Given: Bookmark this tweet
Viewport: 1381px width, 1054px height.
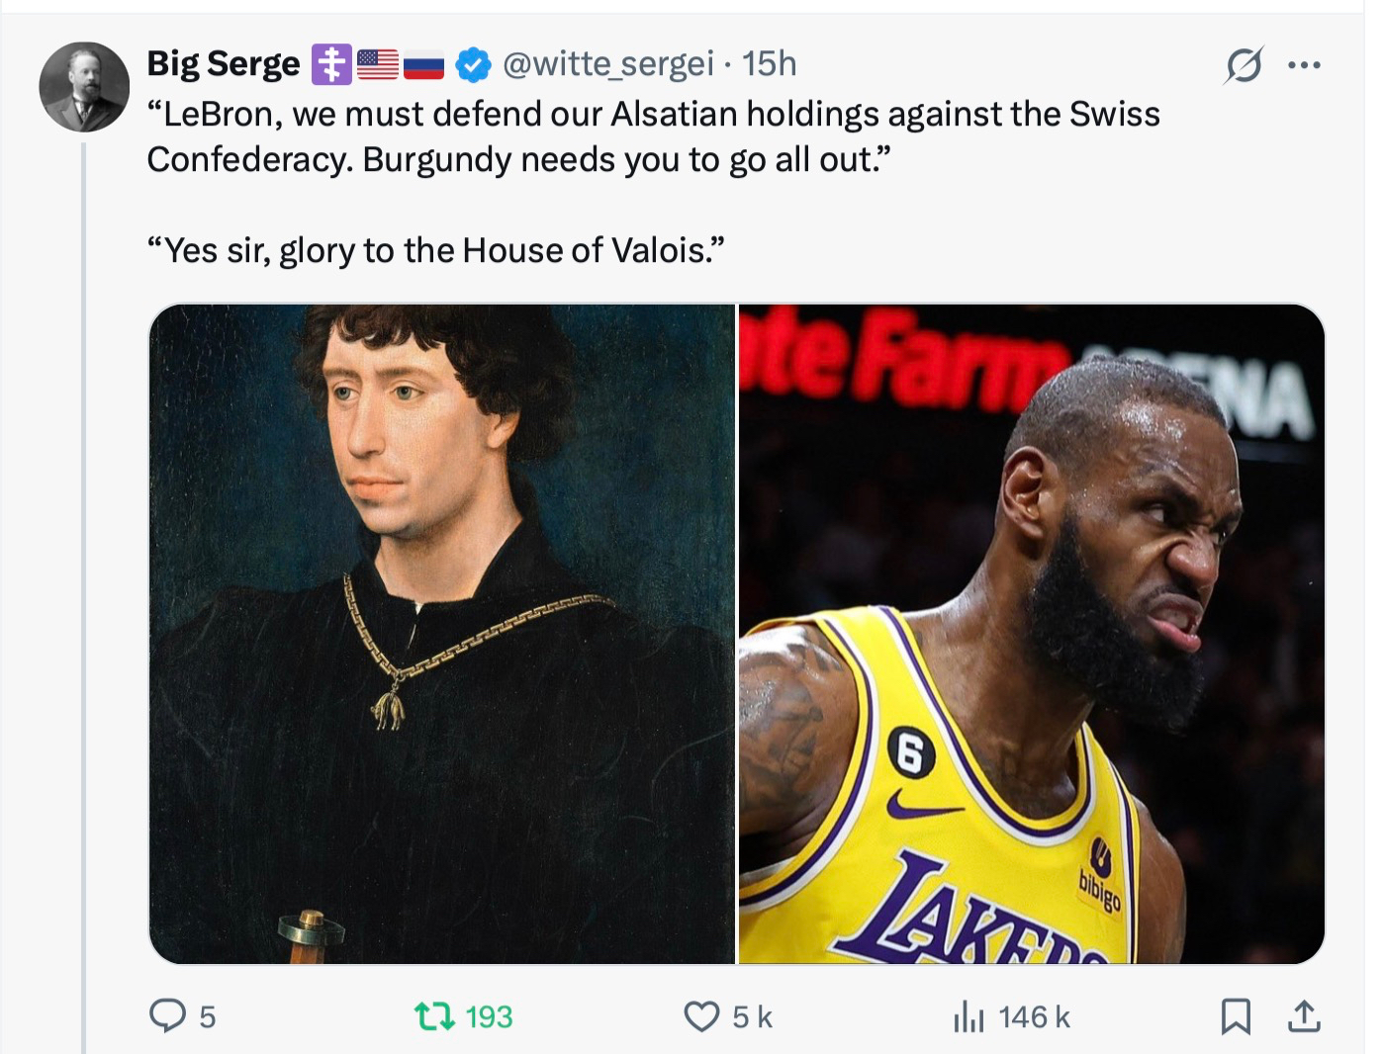Looking at the screenshot, I should click(1236, 1016).
